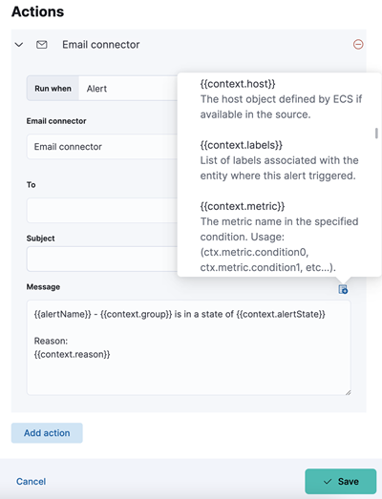Click the Message textarea resize handle
Viewport: 382px width, 499px height.
click(348, 392)
